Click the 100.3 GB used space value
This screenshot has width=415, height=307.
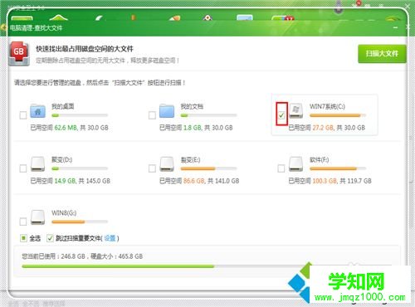325,181
